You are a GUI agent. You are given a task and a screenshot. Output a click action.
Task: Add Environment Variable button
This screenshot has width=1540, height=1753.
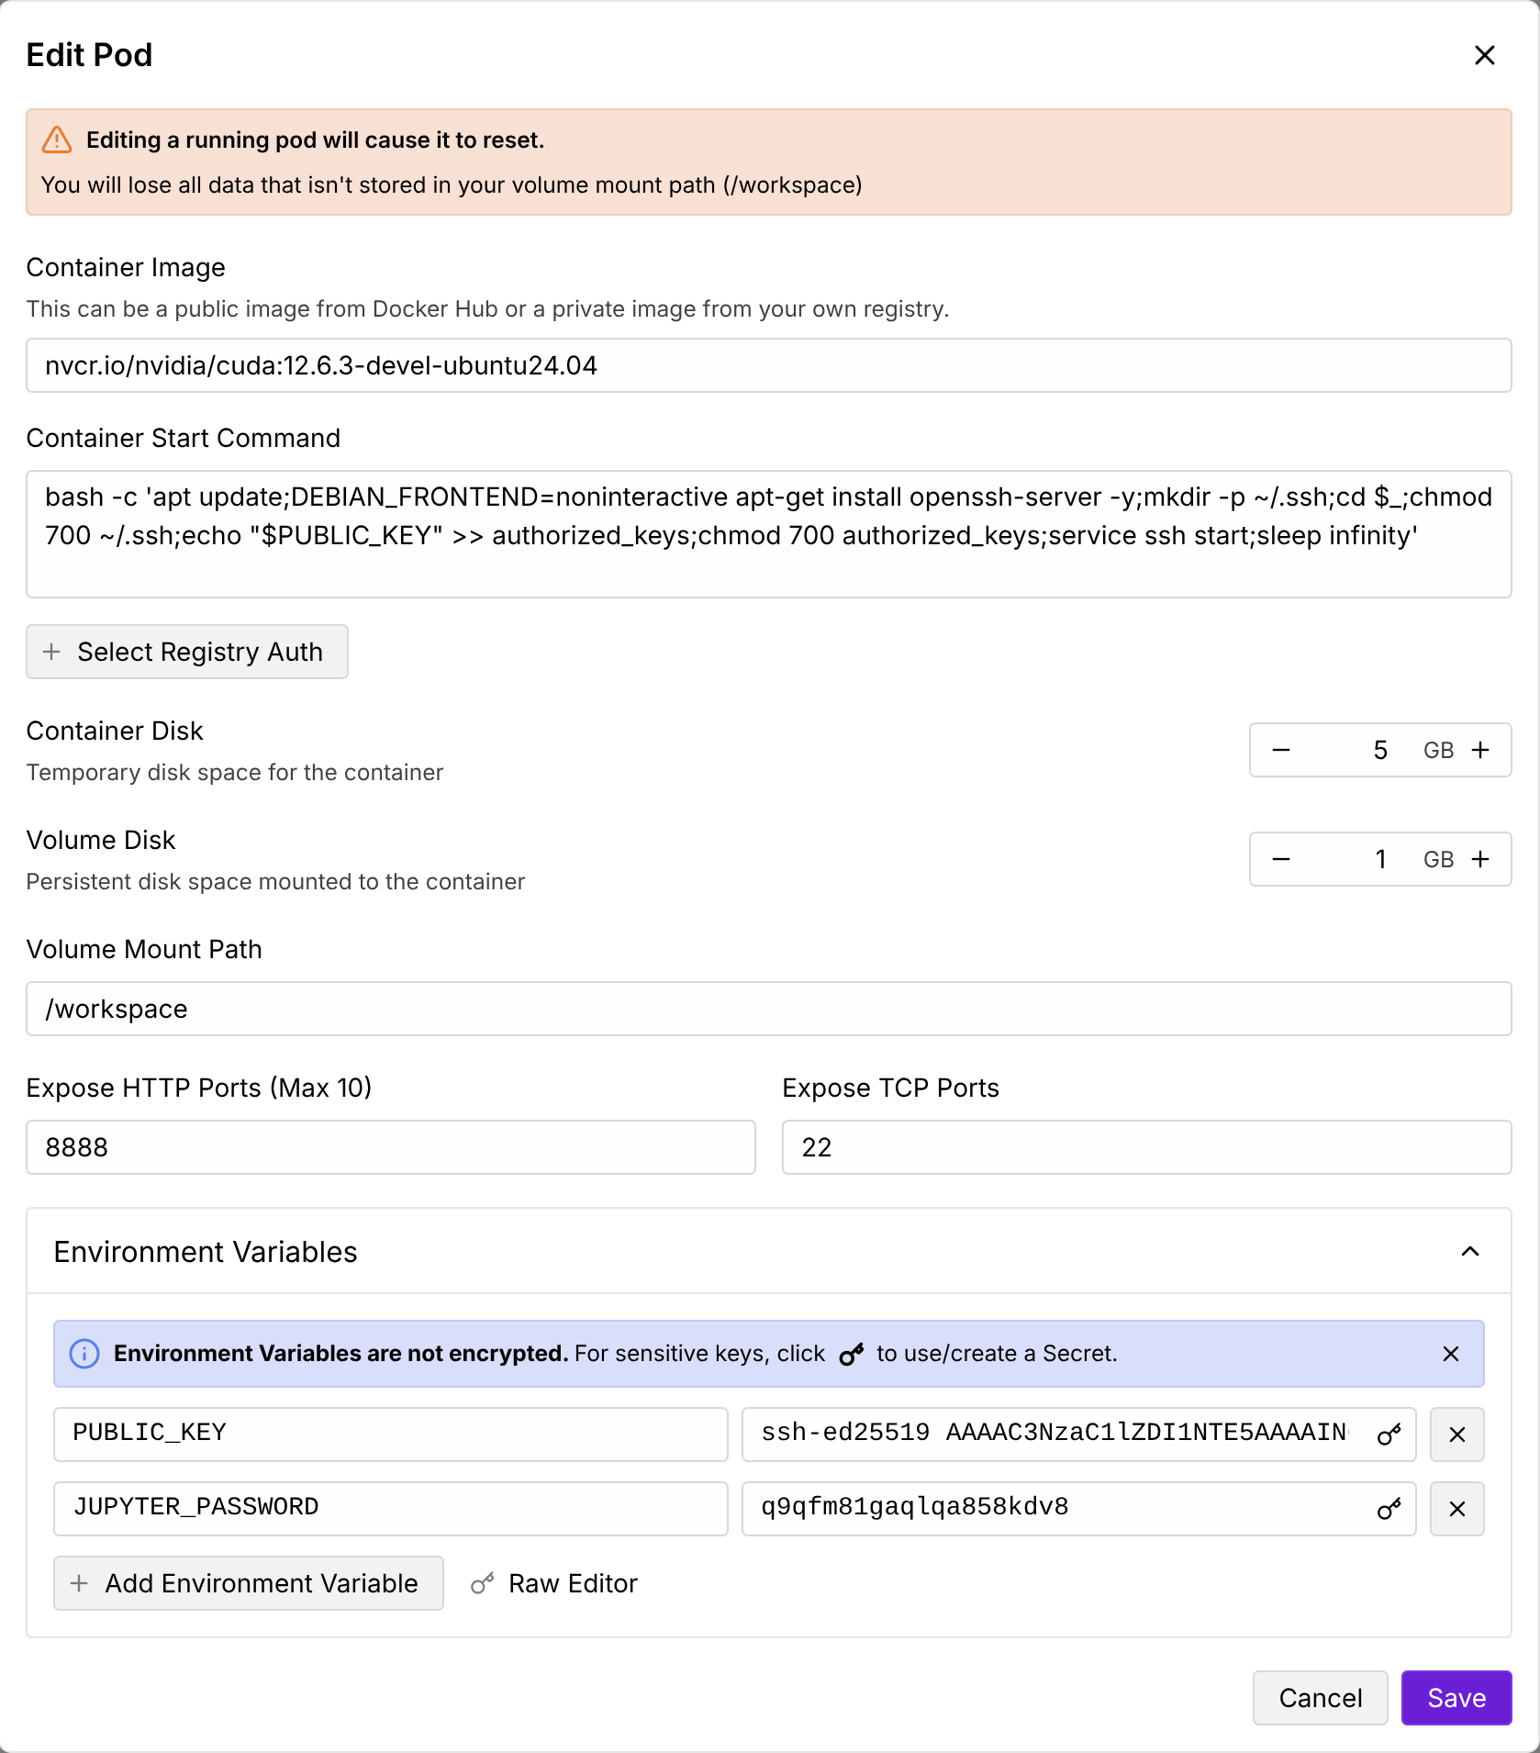[248, 1583]
